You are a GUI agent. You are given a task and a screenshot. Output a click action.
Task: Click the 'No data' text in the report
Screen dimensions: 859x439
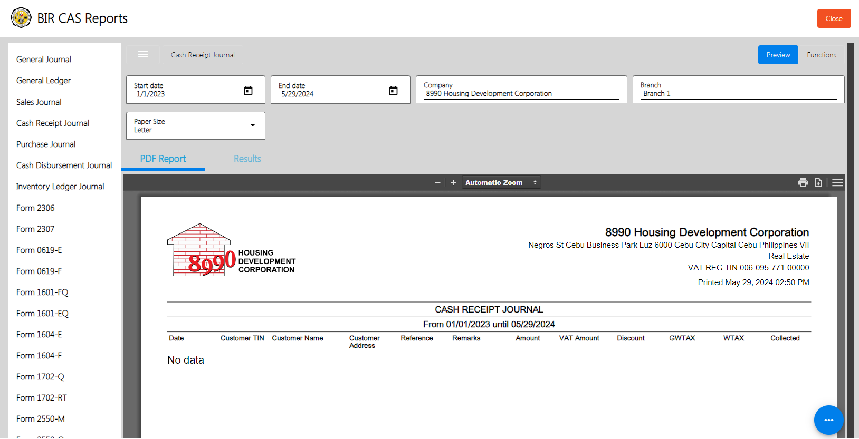[186, 360]
